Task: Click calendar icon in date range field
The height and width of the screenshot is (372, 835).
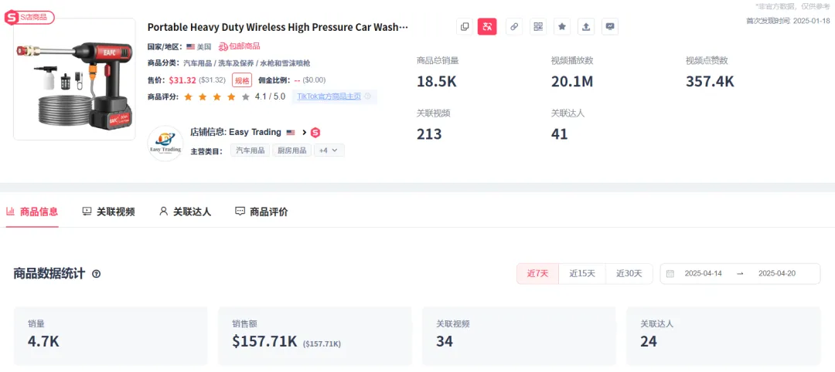Action: click(x=670, y=274)
